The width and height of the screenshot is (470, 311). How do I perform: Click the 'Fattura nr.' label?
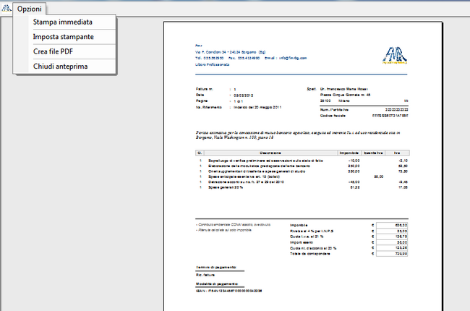pos(205,89)
